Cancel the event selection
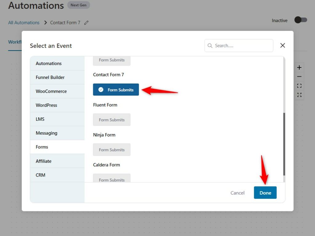The height and width of the screenshot is (236, 315). click(237, 193)
